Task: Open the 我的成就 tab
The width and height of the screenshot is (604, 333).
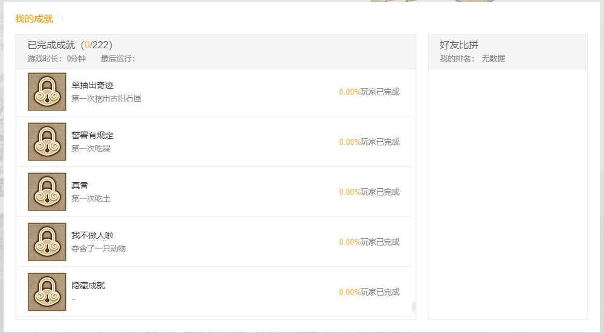Action: pyautogui.click(x=34, y=19)
